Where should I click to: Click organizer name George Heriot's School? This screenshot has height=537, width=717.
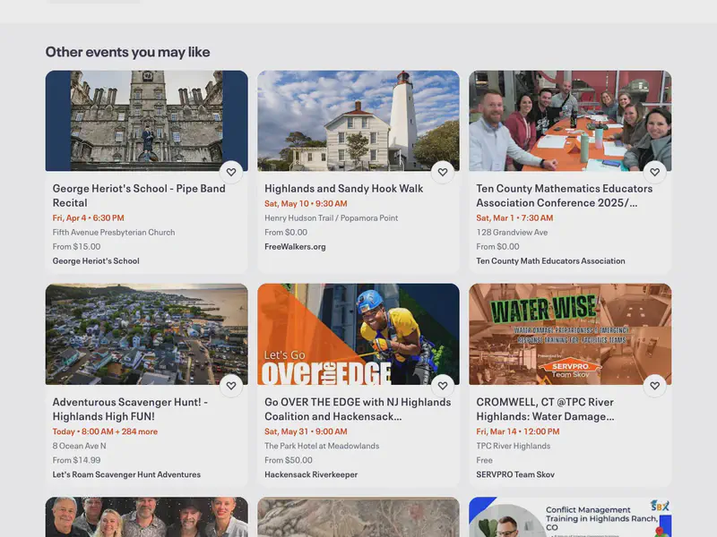pos(96,260)
